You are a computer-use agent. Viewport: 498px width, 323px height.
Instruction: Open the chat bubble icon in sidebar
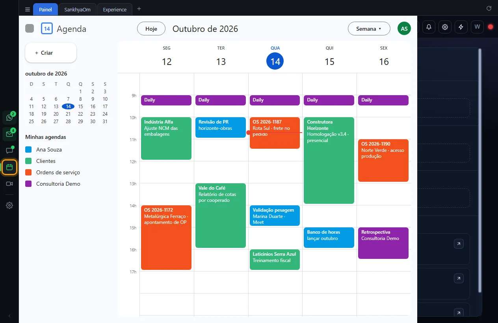9,151
